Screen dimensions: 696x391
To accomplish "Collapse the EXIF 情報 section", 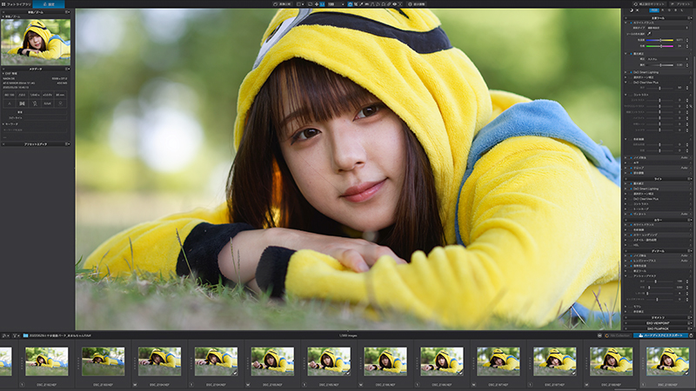I will click(x=3, y=74).
